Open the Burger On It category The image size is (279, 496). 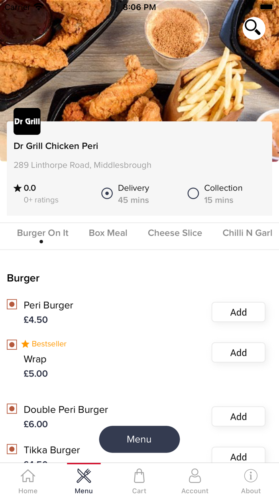[x=42, y=233]
